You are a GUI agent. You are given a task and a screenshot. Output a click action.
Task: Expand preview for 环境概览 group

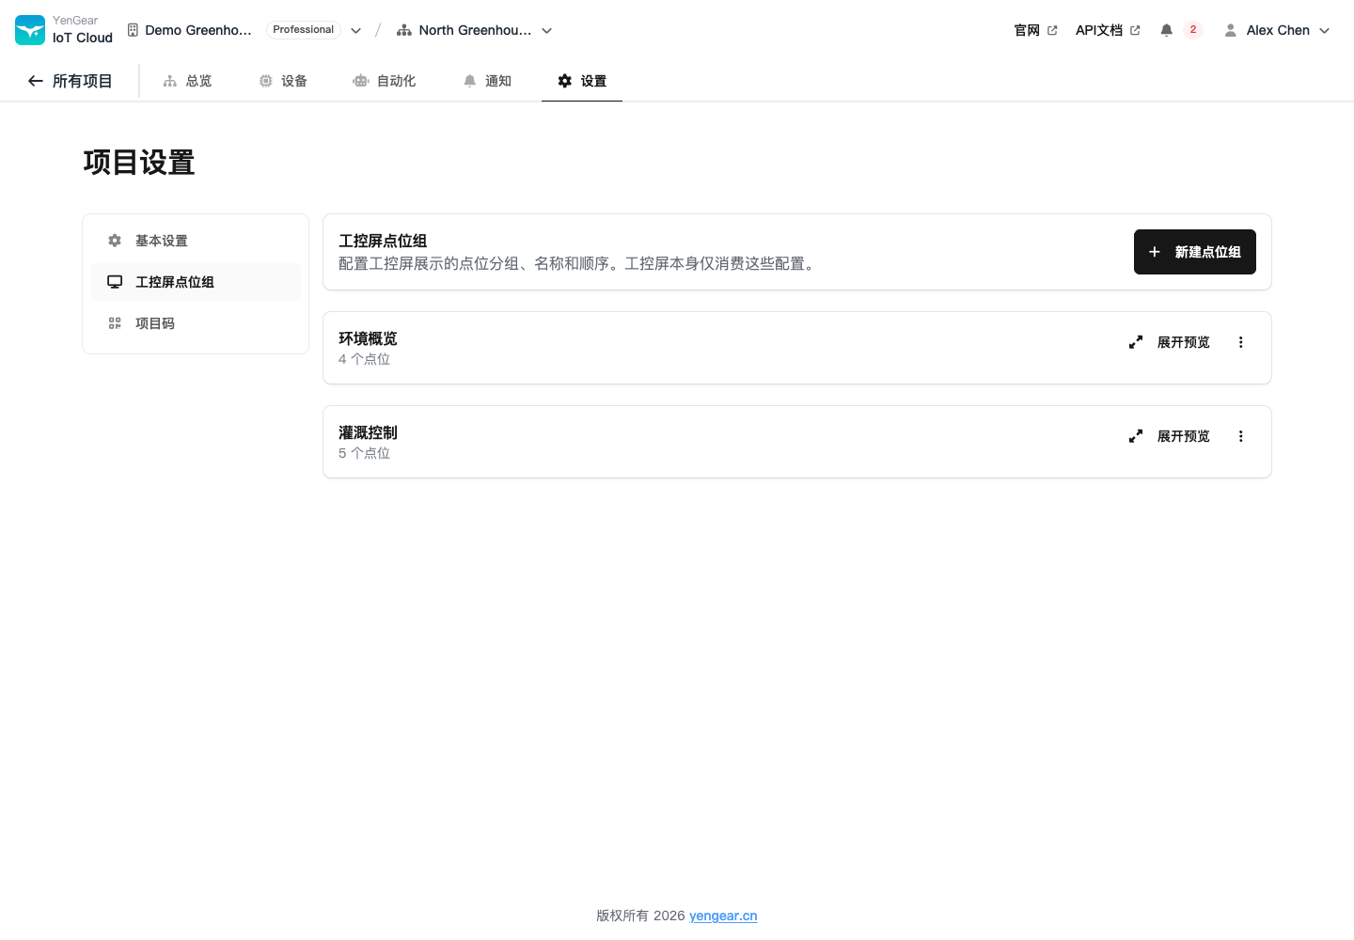pyautogui.click(x=1170, y=342)
